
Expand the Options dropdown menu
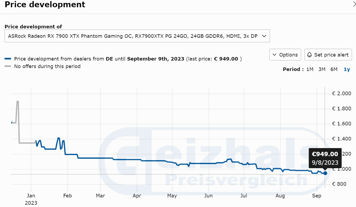coord(285,55)
